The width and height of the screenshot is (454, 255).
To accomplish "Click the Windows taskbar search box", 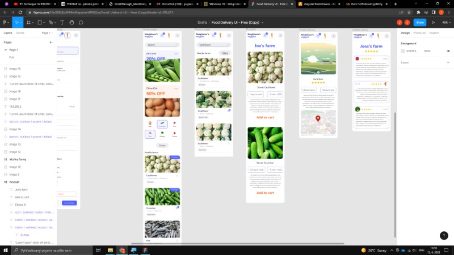I will pyautogui.click(x=52, y=250).
